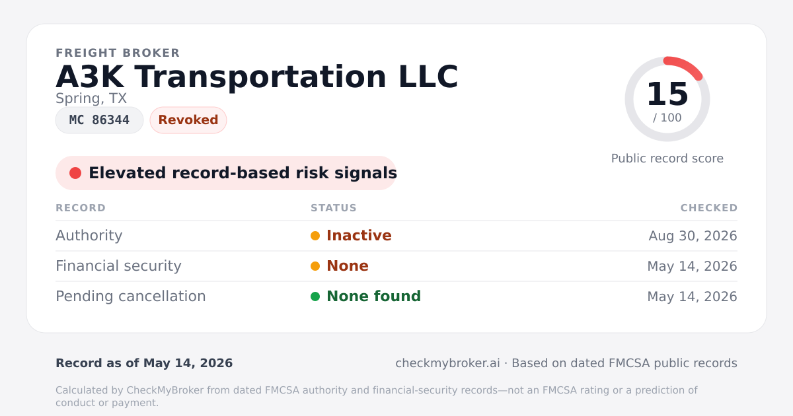
Task: Click the A3K Transportation LLC heading
Action: pyautogui.click(x=257, y=77)
